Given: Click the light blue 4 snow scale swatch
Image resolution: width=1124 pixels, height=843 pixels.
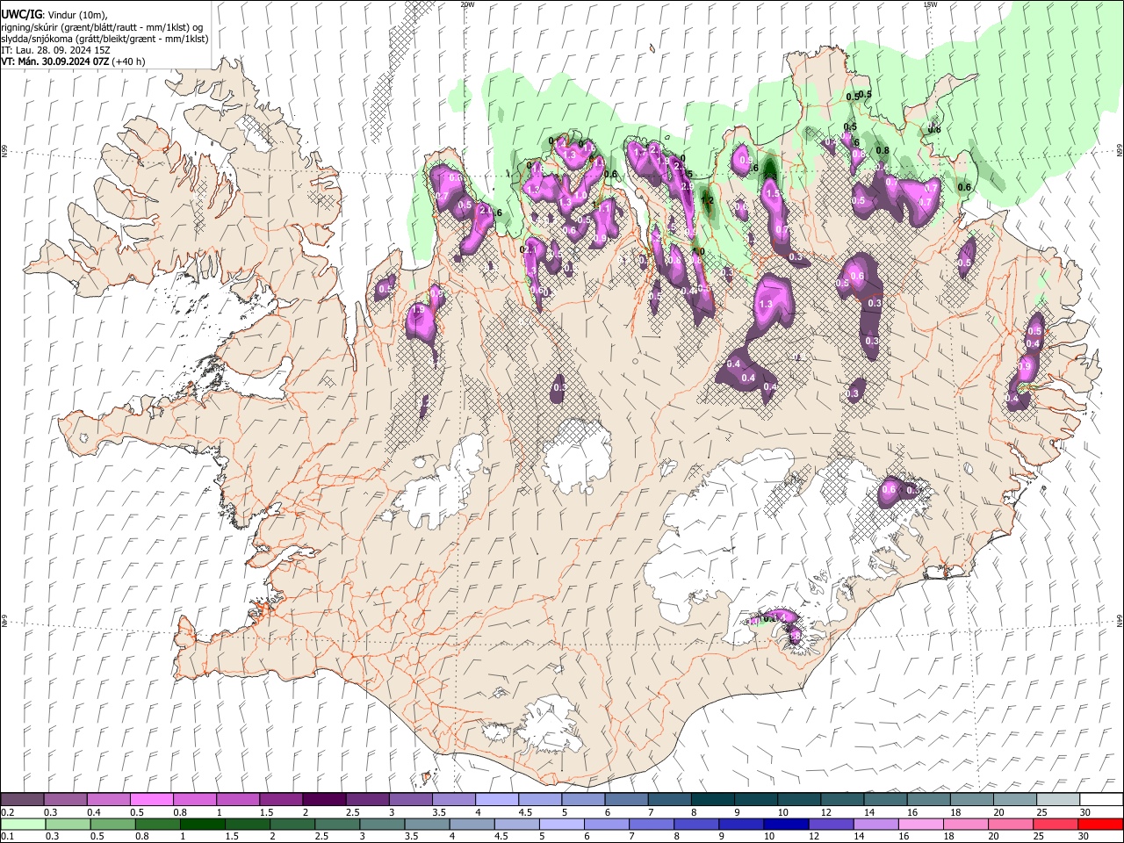Looking at the screenshot, I should [497, 800].
